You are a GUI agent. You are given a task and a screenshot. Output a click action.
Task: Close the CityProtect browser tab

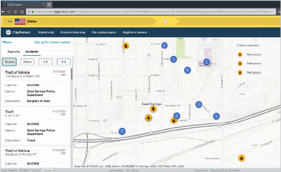click(43, 4)
